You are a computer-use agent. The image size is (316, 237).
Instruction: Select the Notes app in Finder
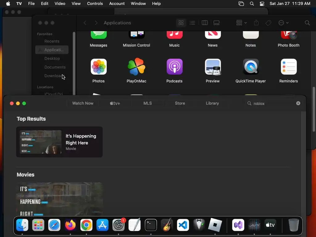click(x=251, y=35)
